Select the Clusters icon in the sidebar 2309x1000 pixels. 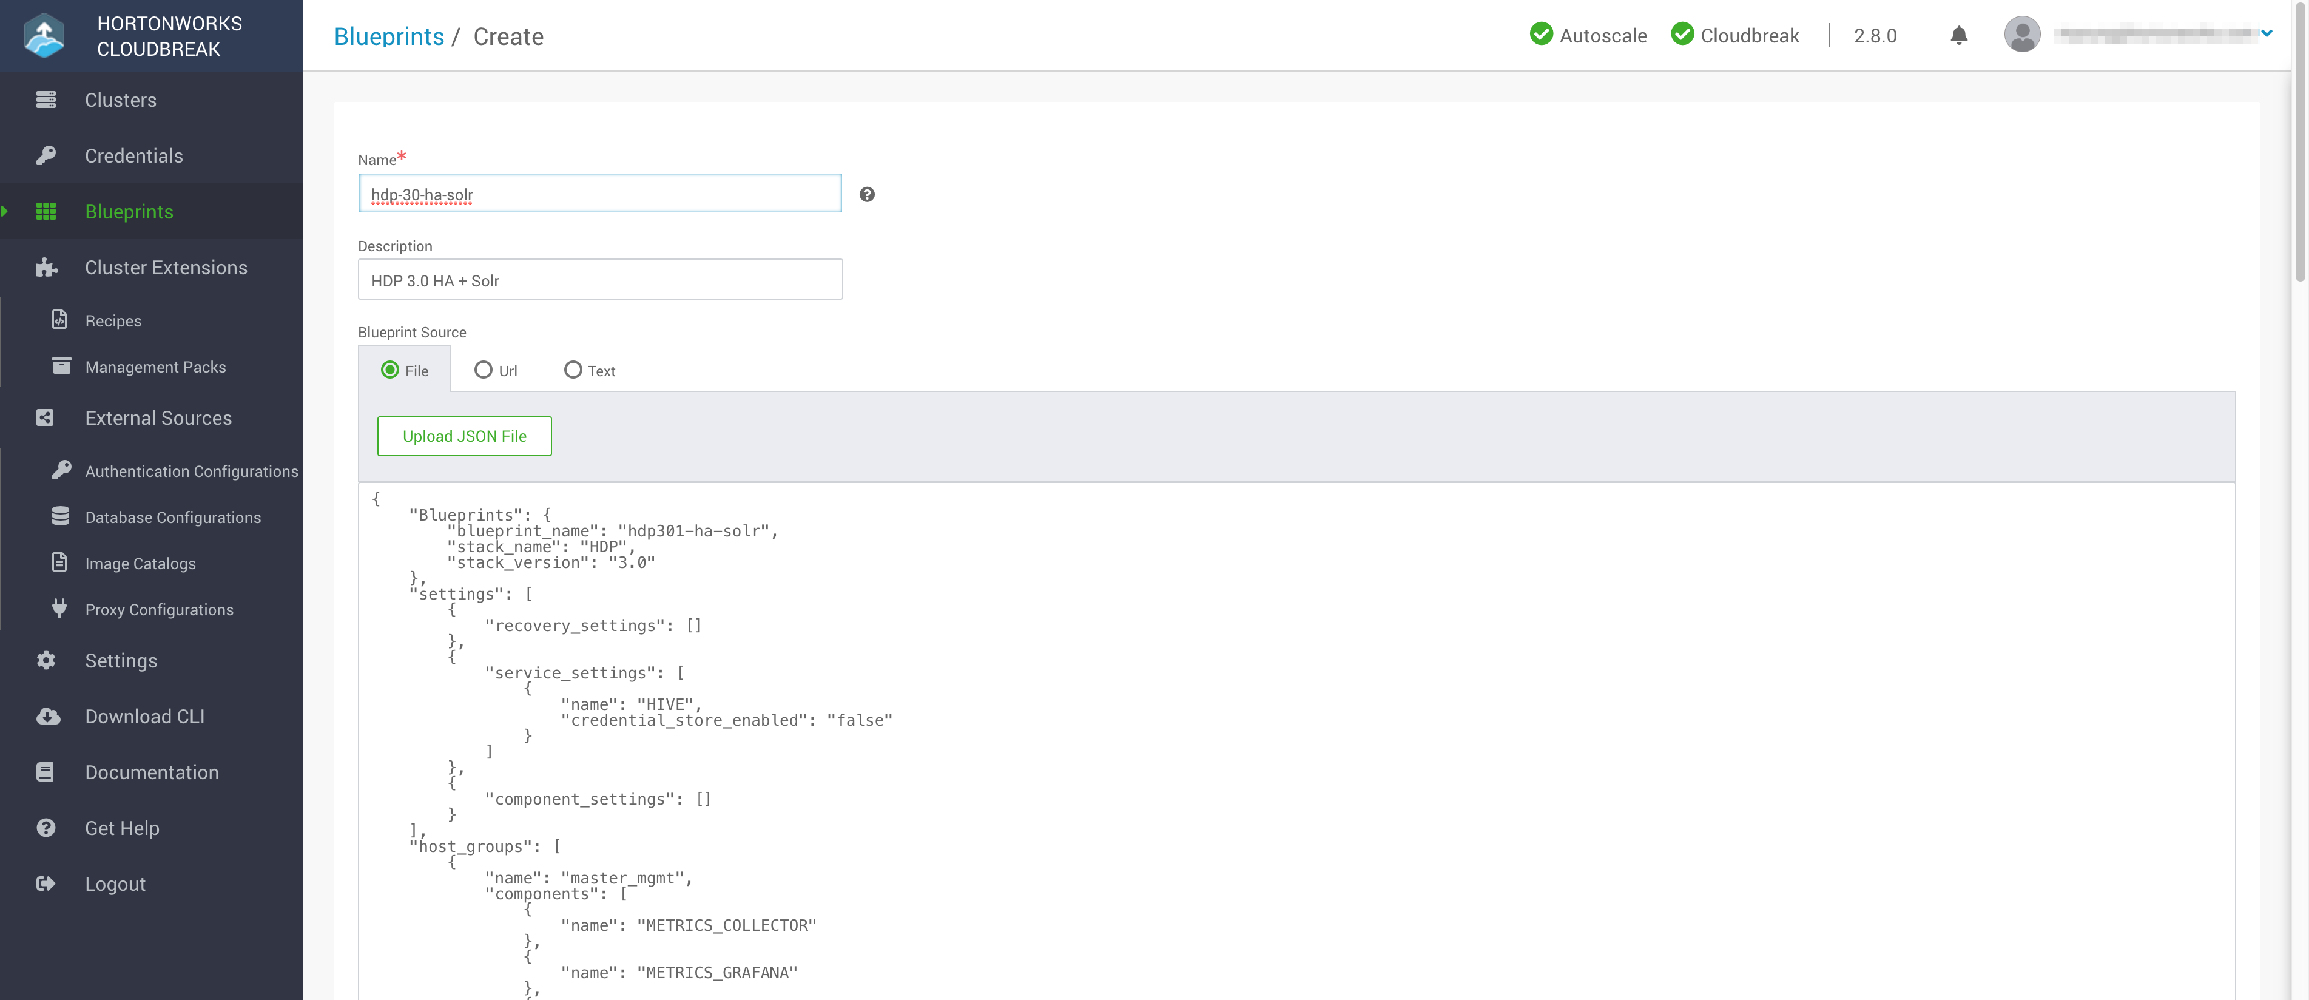coord(47,100)
